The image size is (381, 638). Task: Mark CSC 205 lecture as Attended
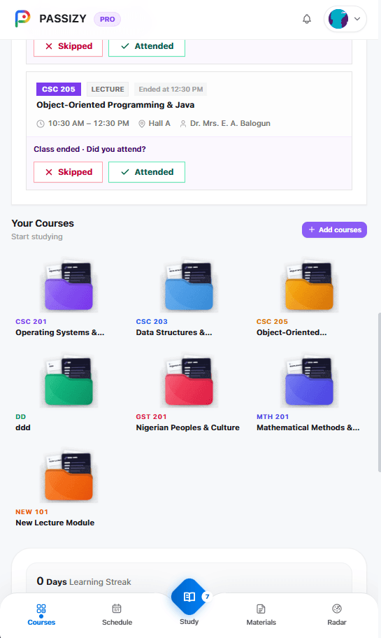pyautogui.click(x=147, y=172)
